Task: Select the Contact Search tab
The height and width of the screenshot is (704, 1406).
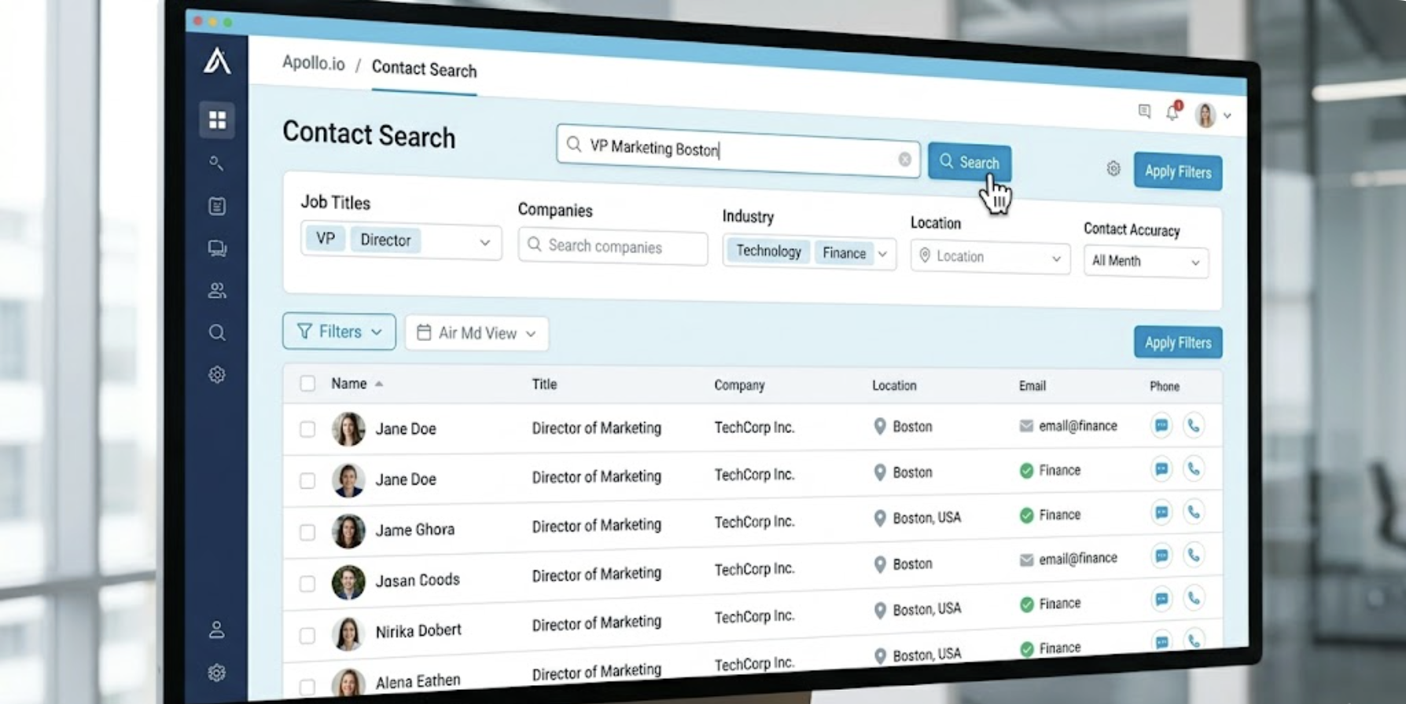Action: (424, 69)
